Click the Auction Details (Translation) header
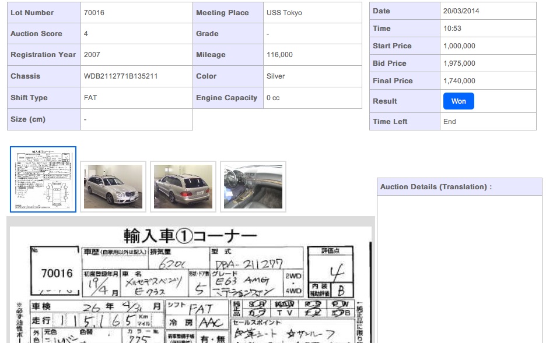The image size is (546, 343). (x=436, y=187)
